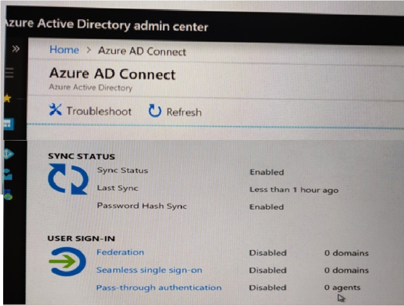
Task: Click the Azure Active Directory admin center title
Action: 106,25
